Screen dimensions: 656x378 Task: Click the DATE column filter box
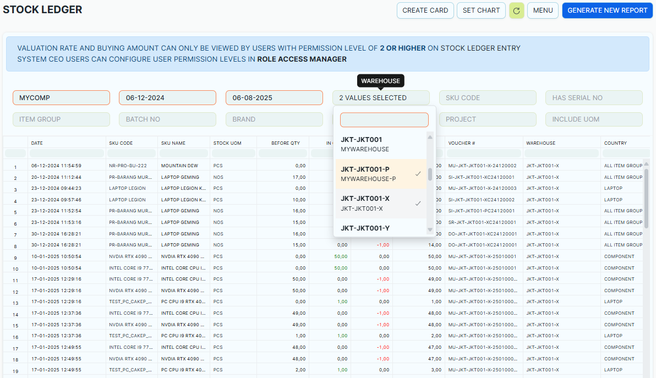coord(67,154)
